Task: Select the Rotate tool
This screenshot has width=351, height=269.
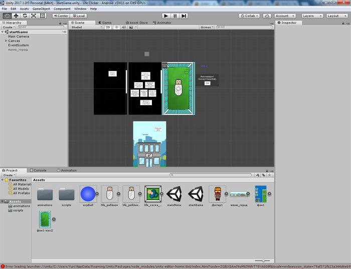Action: 25,16
